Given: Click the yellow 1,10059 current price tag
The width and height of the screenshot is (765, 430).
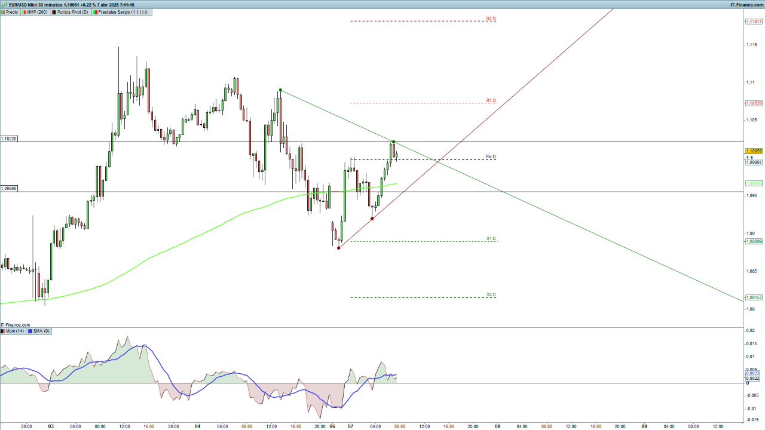Looking at the screenshot, I should tap(754, 152).
